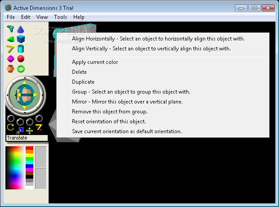Maximize the Active Dimensions 3 window
Image resolution: width=279 pixels, height=207 pixels.
(254, 8)
